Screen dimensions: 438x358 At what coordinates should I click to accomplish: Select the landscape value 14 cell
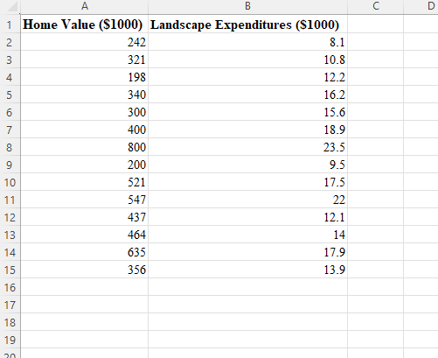pyautogui.click(x=248, y=235)
